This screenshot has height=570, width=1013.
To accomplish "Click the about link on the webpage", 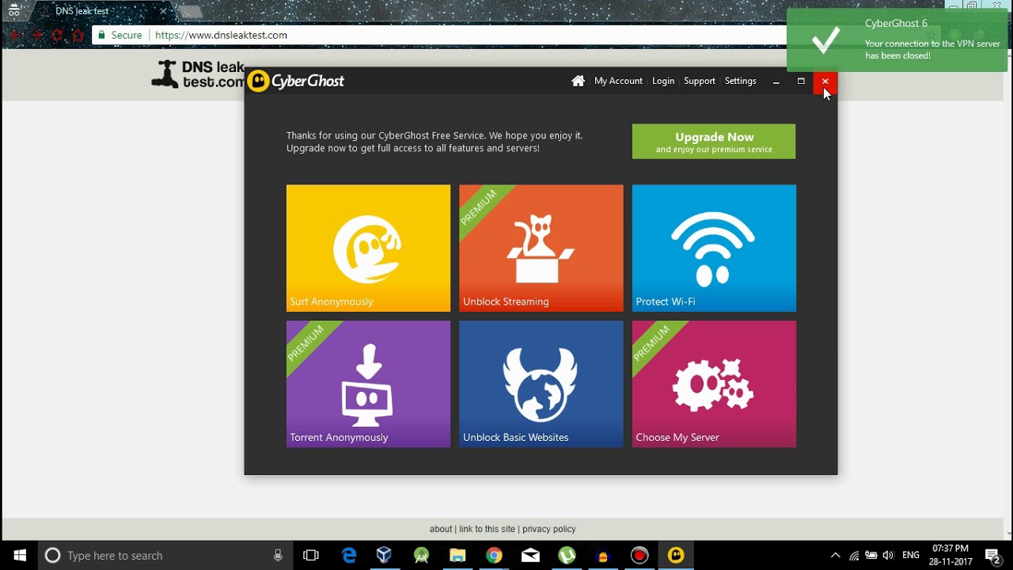I will click(x=441, y=529).
